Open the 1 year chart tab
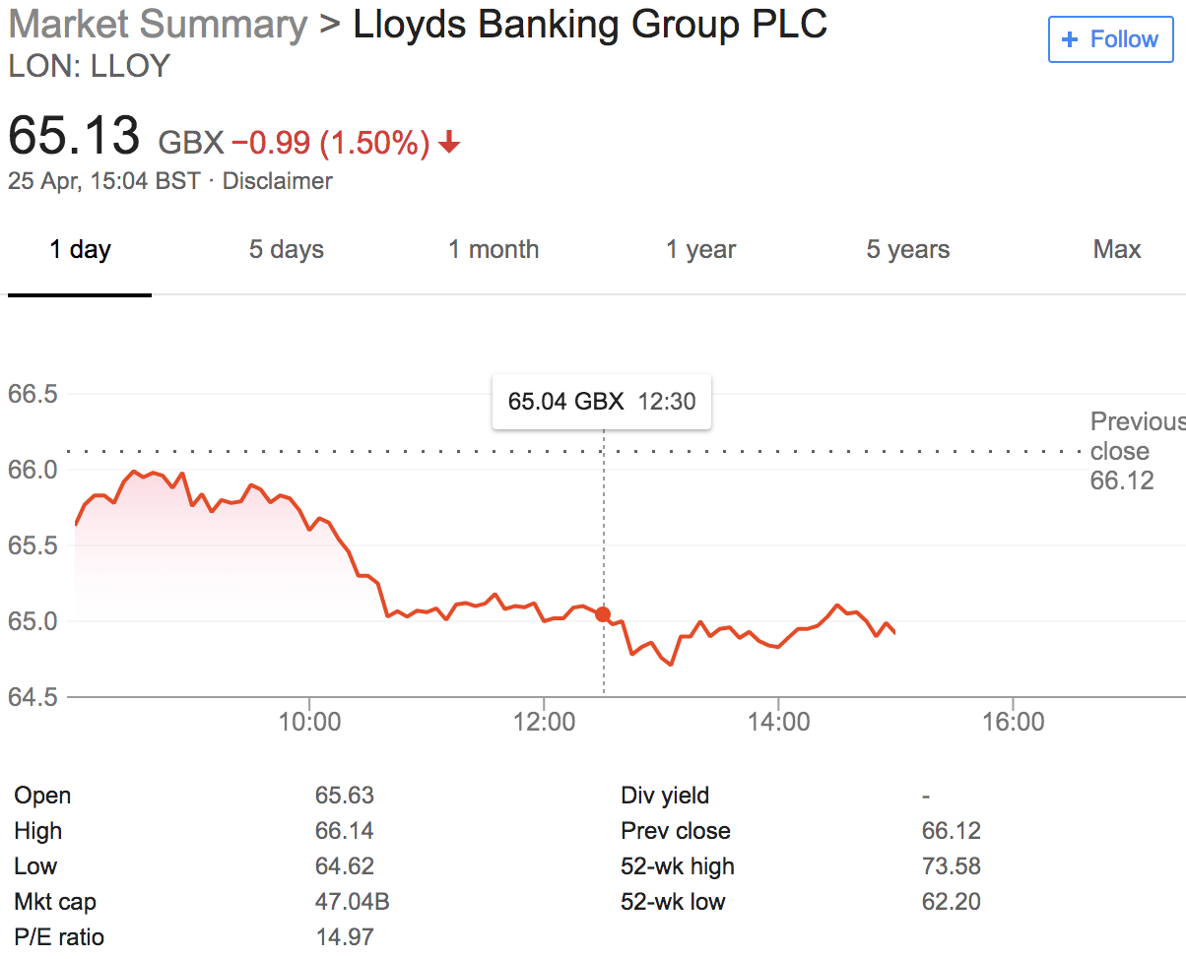 (x=700, y=249)
